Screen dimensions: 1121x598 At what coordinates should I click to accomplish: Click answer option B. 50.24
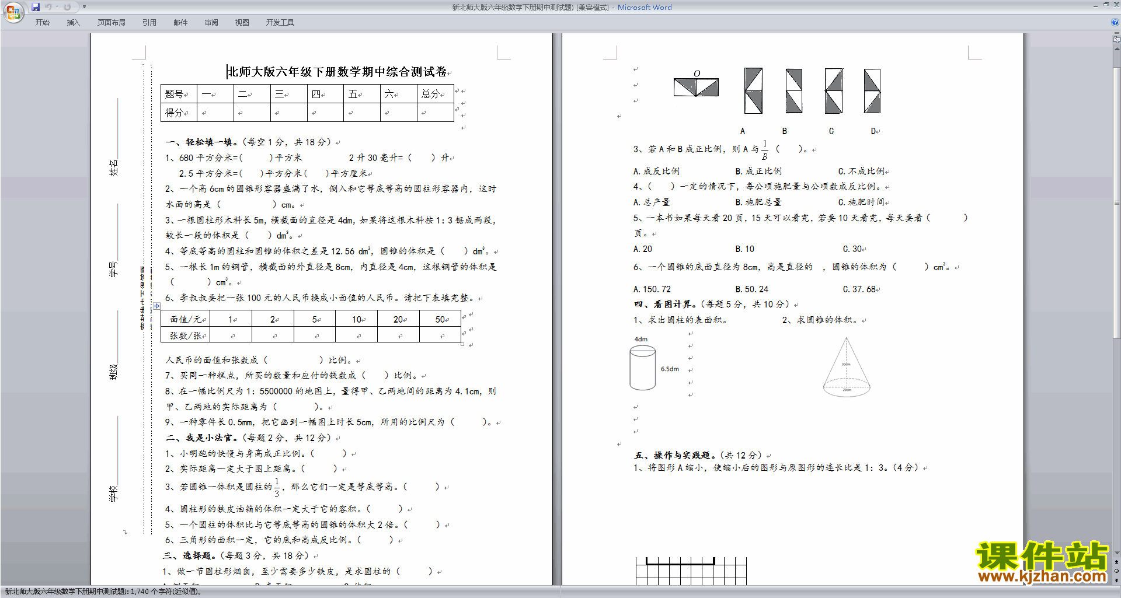point(752,289)
